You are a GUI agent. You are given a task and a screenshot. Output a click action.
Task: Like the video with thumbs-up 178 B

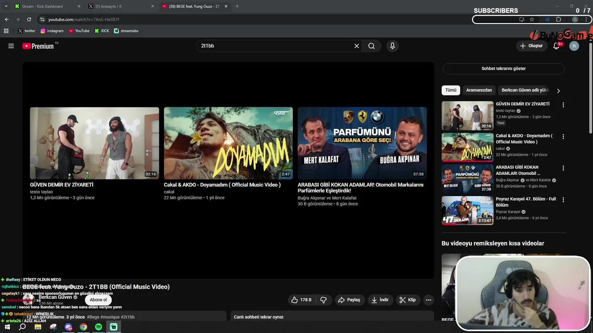tap(301, 300)
